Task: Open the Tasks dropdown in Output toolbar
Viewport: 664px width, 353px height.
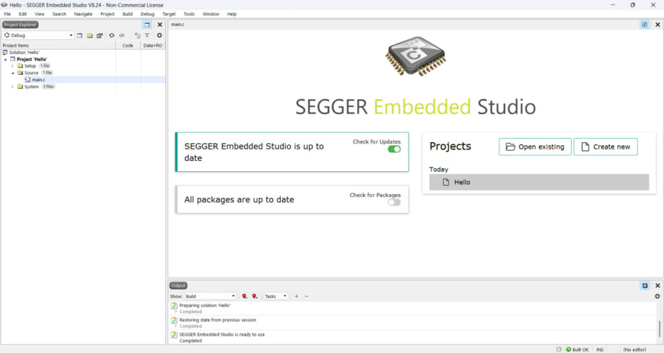Action: tap(276, 296)
